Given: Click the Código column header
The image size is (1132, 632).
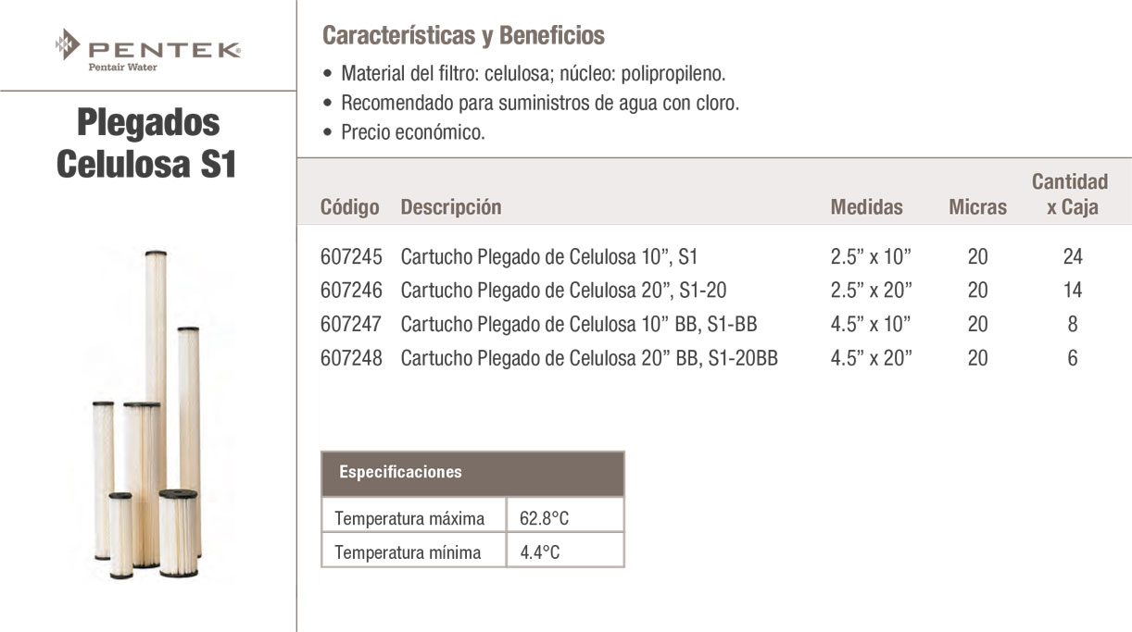Looking at the screenshot, I should point(349,207).
